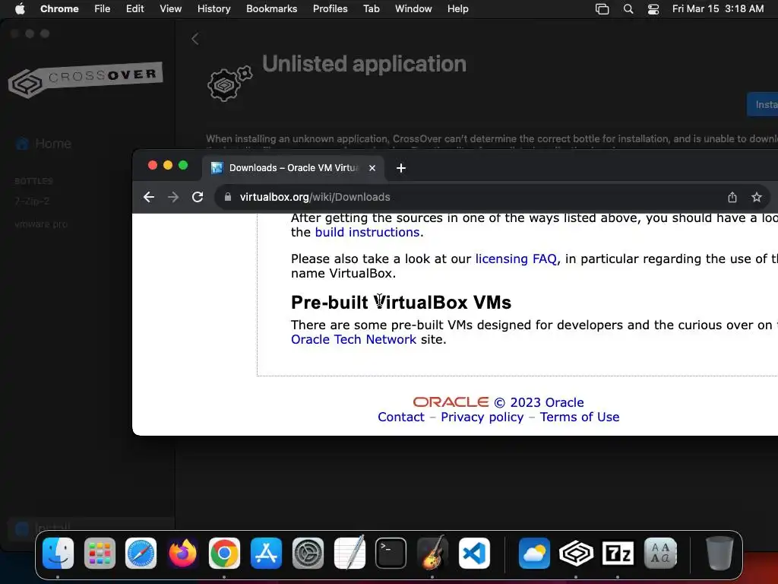Viewport: 778px width, 584px height.
Task: Click the Install button in CrossOver
Action: coord(763,104)
